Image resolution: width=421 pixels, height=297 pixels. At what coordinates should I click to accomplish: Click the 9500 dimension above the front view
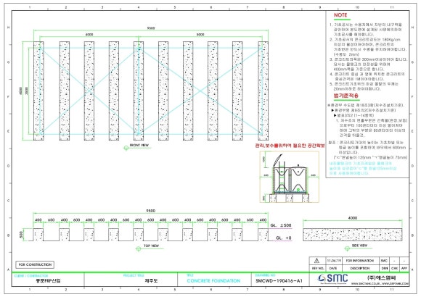coord(151,28)
